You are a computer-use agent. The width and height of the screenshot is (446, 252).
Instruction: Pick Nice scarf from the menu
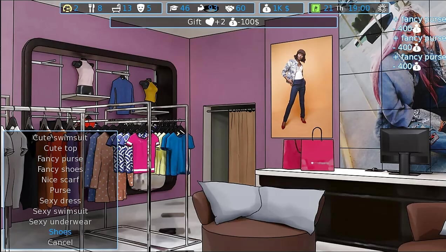coord(60,180)
